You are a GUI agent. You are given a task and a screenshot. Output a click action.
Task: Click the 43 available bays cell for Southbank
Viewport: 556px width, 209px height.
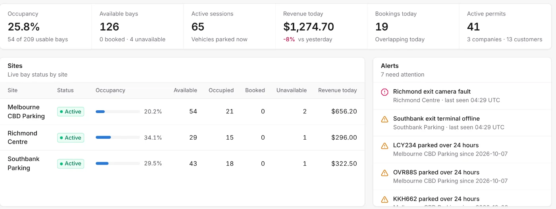tap(193, 163)
